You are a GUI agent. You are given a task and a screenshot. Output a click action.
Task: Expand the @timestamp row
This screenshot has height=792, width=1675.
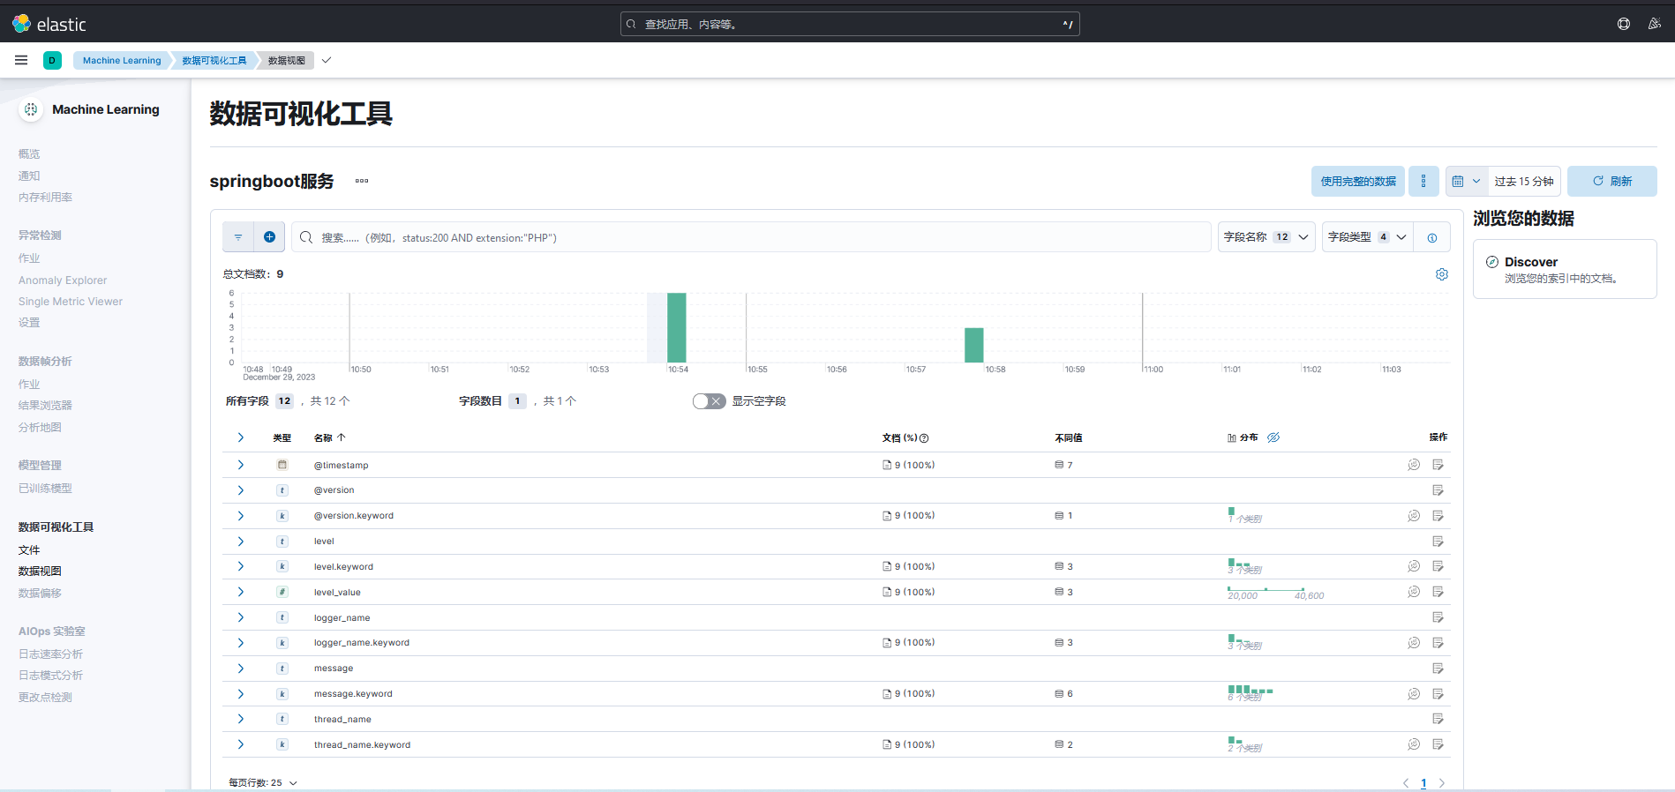(240, 465)
